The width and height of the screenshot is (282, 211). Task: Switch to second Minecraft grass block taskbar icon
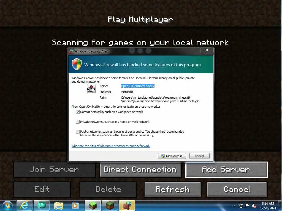(110, 206)
